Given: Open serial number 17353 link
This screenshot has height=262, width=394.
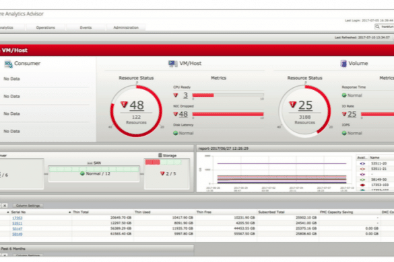Looking at the screenshot, I should click(18, 218).
